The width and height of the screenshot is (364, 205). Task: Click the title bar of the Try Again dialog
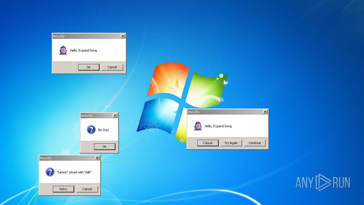[227, 112]
